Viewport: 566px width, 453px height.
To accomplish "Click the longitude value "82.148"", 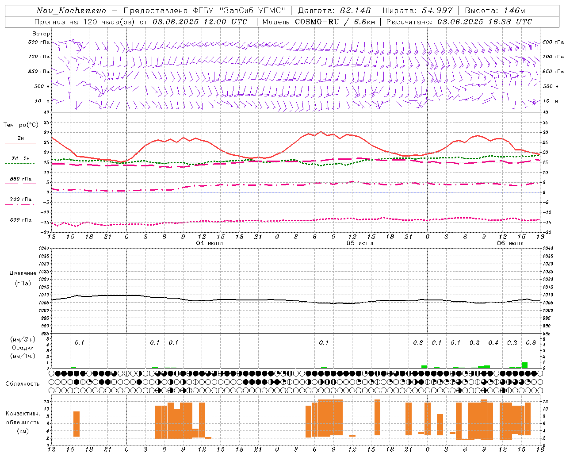I will (x=356, y=11).
